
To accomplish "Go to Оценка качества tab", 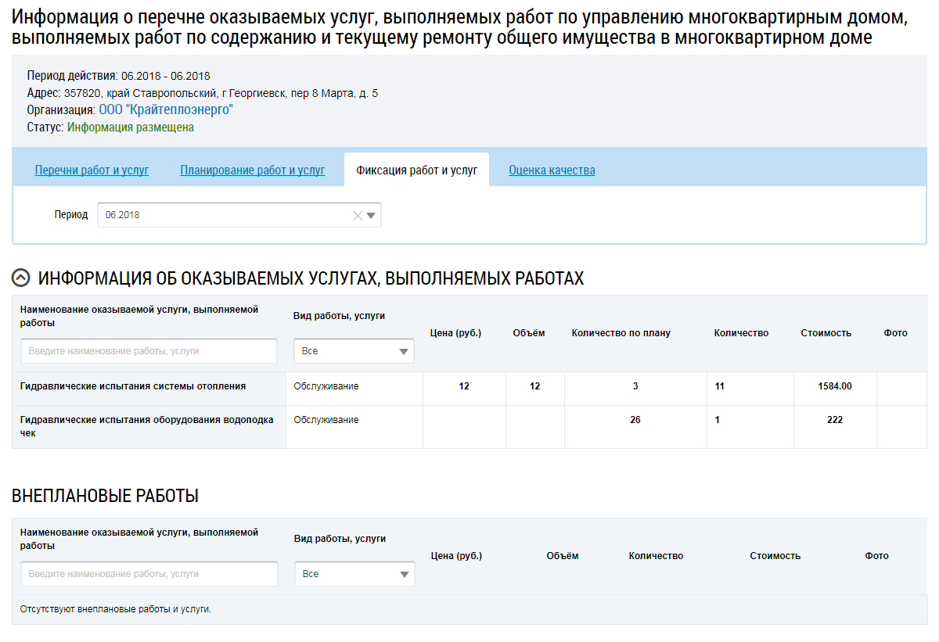I will click(552, 170).
